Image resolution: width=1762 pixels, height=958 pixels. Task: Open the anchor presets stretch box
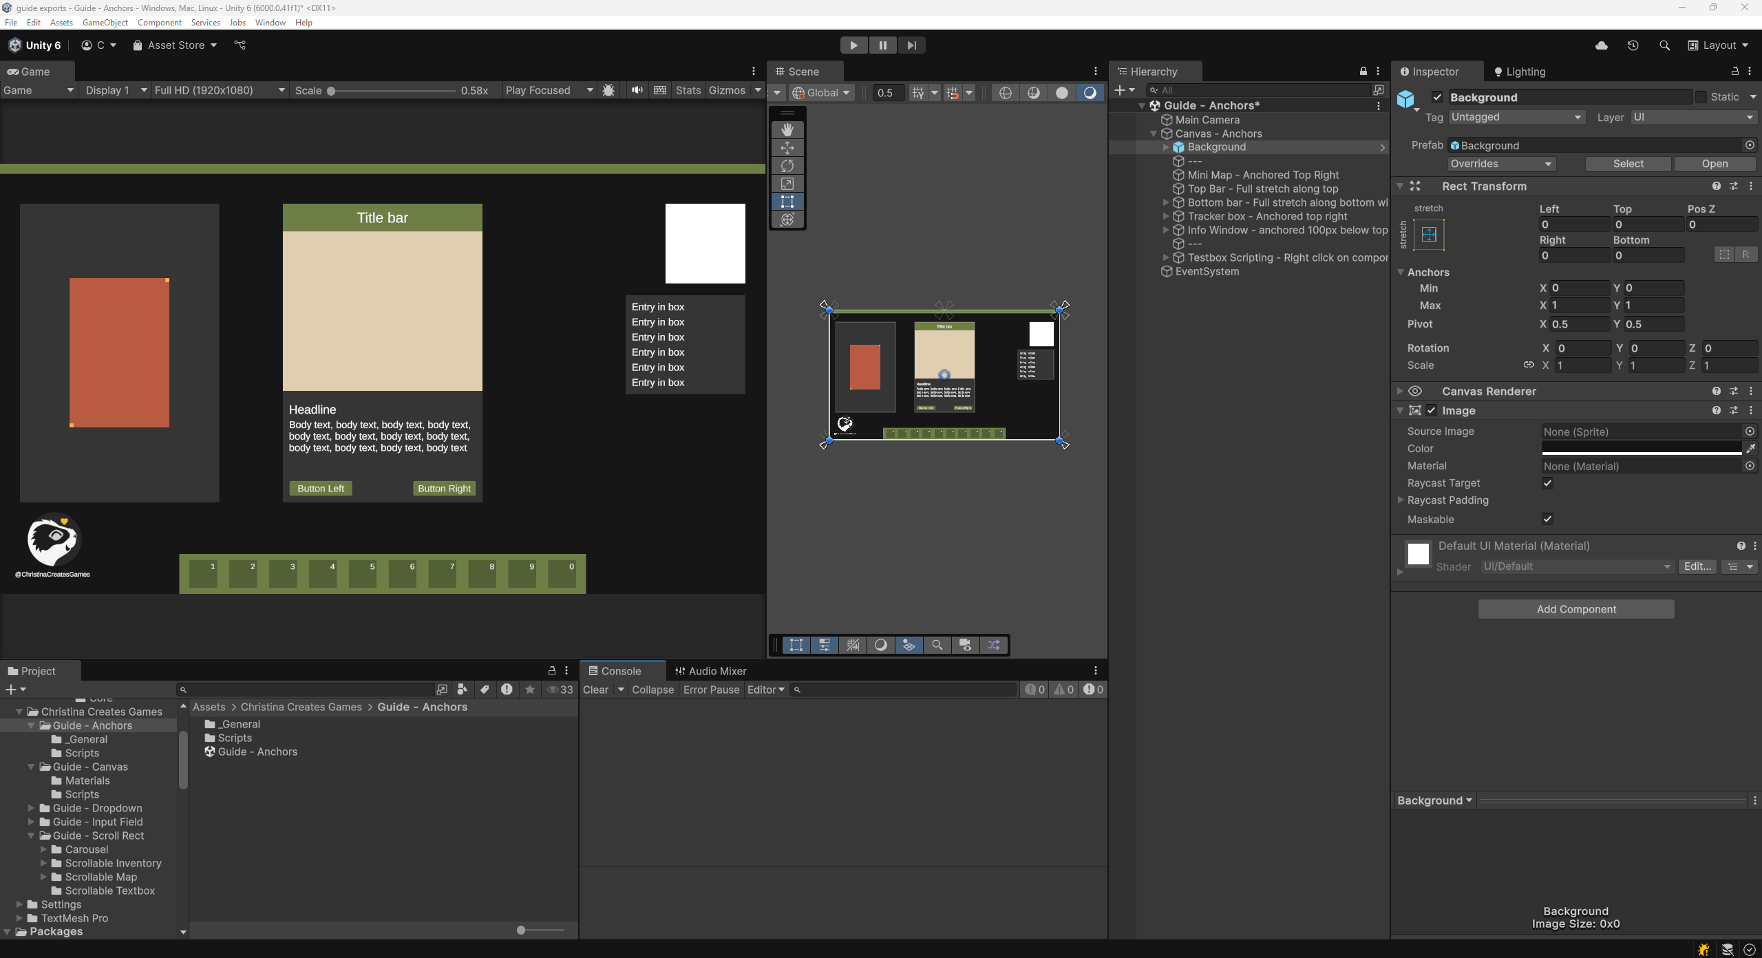1429,235
